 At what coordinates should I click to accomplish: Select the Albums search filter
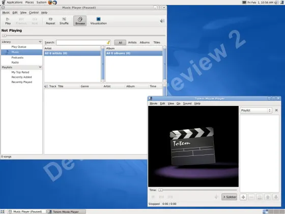point(145,42)
